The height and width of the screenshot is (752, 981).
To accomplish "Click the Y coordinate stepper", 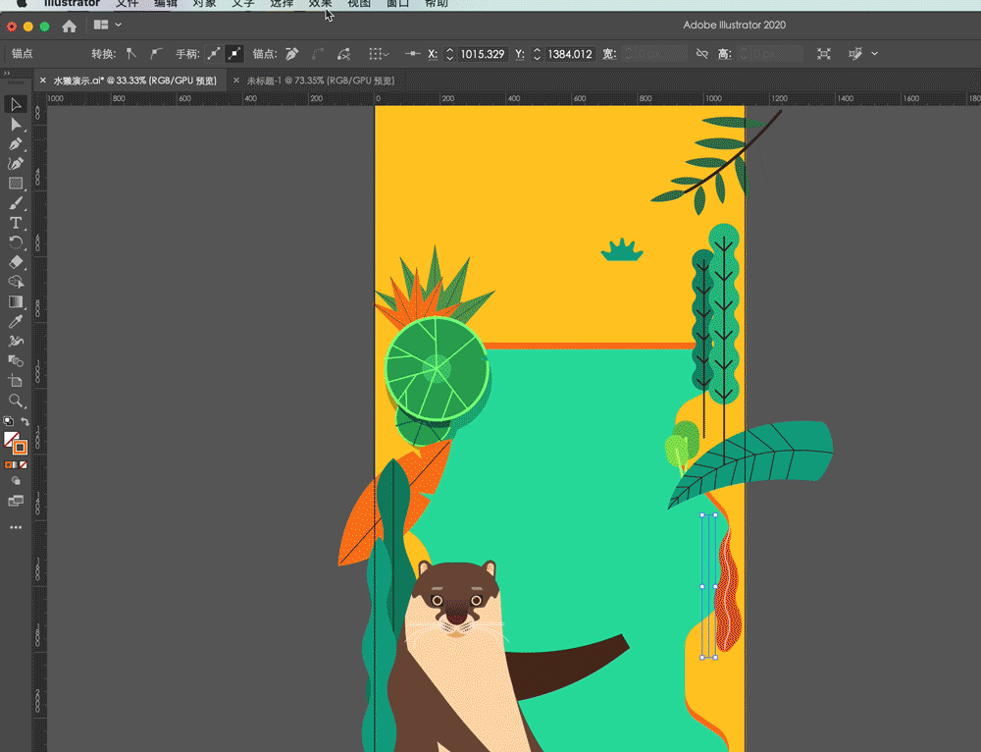I will click(x=537, y=54).
